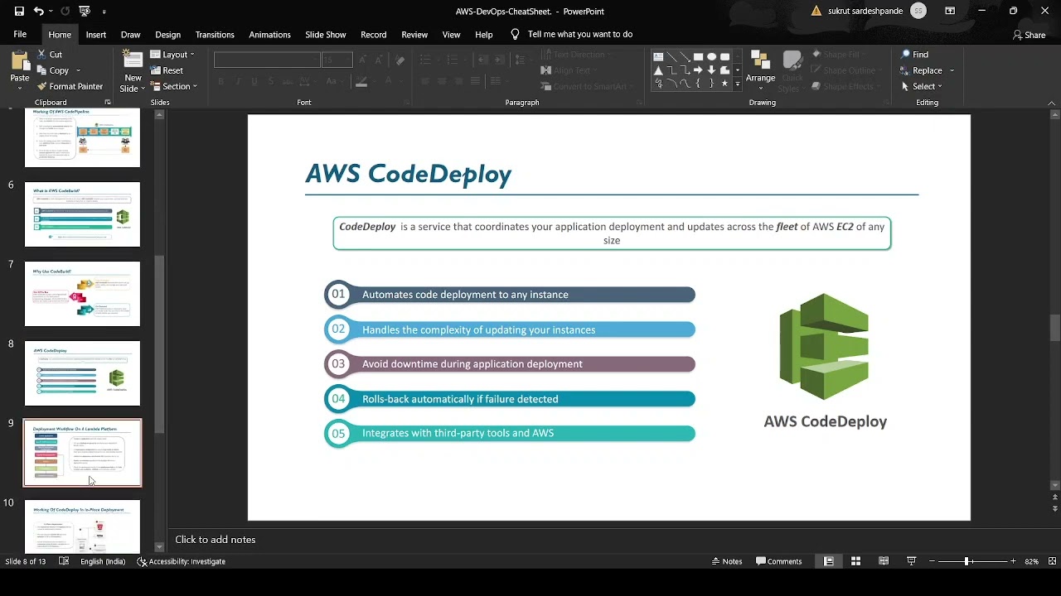
Task: Toggle the Comments pane
Action: [x=779, y=561]
